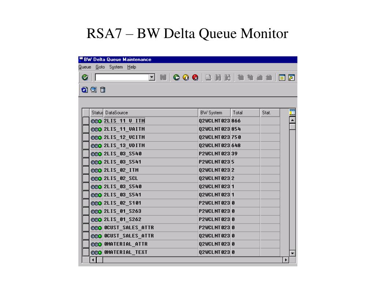
Task: Select 0CUST_SALES_ATTR for system Q2WCLNT023
Action: click(x=151, y=236)
